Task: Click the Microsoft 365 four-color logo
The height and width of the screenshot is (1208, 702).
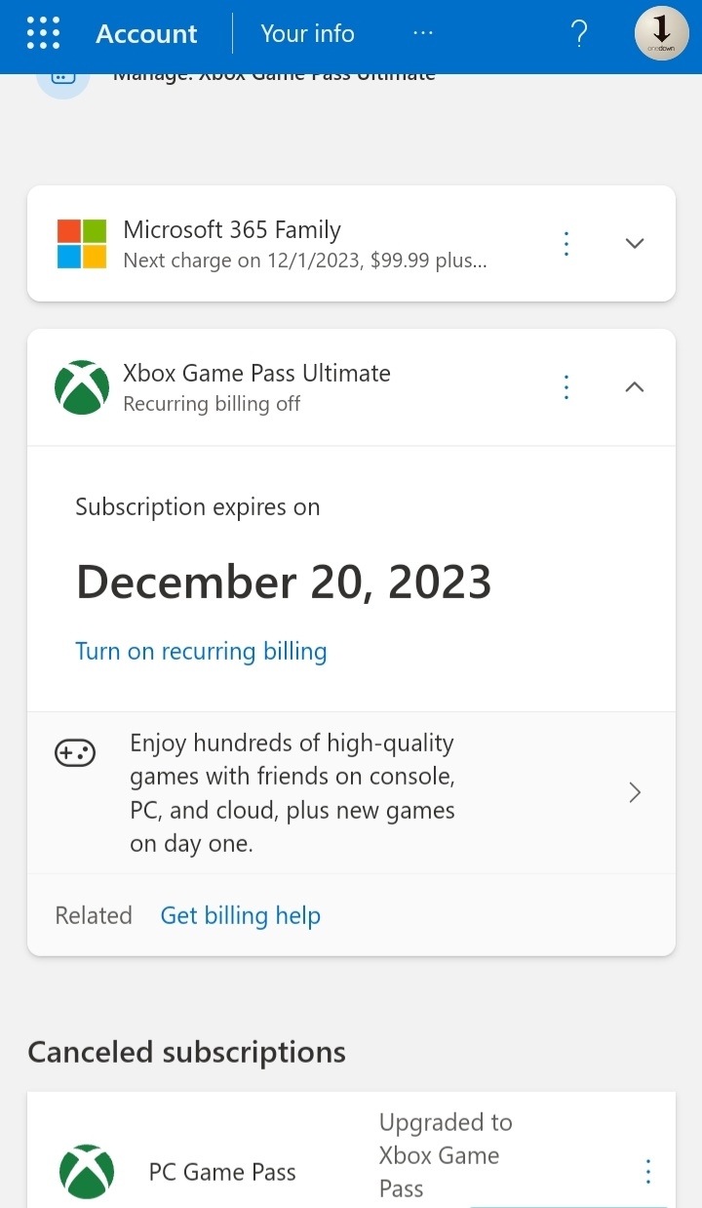Action: point(82,244)
